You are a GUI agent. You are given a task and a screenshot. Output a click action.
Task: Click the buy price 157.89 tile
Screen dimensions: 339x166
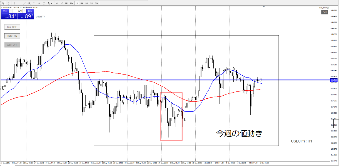(x=26, y=16)
